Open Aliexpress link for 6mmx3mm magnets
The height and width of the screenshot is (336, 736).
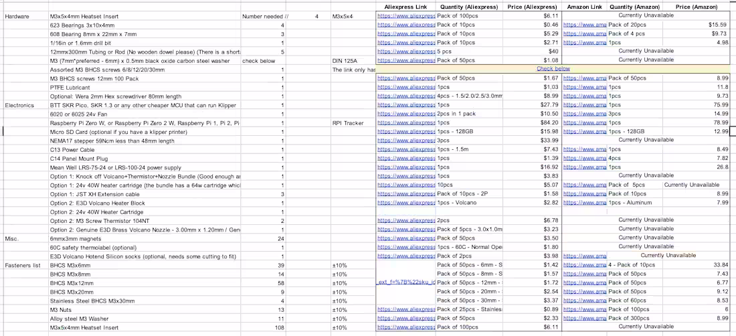click(x=406, y=238)
